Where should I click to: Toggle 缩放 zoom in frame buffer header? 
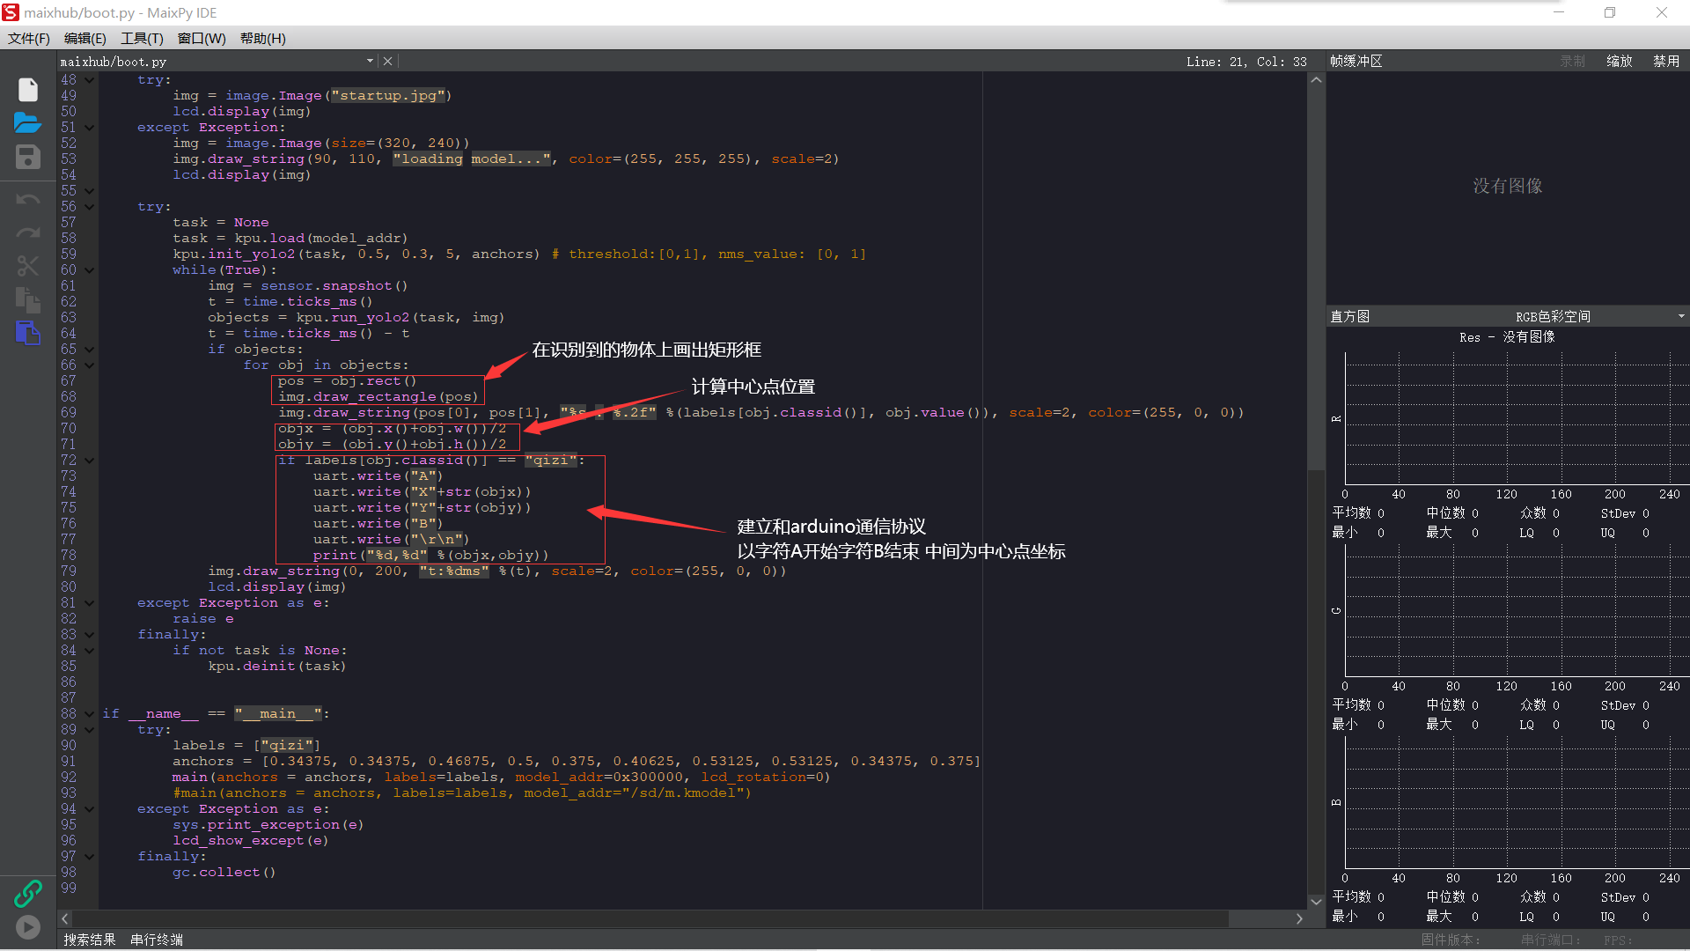1619,62
